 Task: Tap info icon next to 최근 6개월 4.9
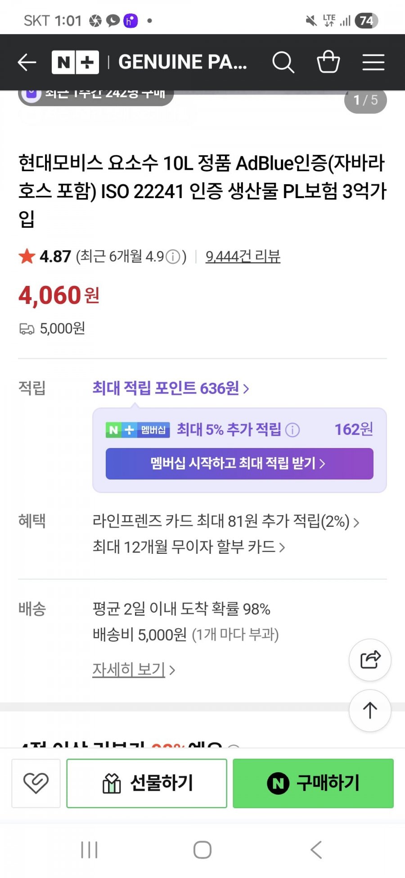point(173,257)
